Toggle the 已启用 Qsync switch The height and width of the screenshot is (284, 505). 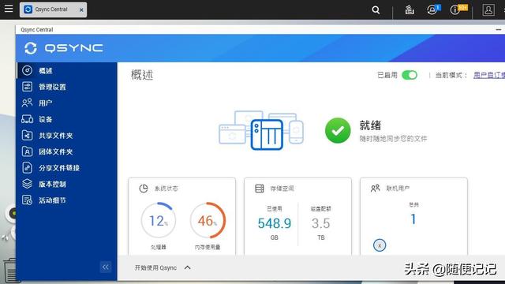[410, 75]
